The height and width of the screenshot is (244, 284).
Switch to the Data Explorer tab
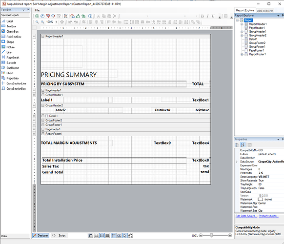click(x=264, y=11)
